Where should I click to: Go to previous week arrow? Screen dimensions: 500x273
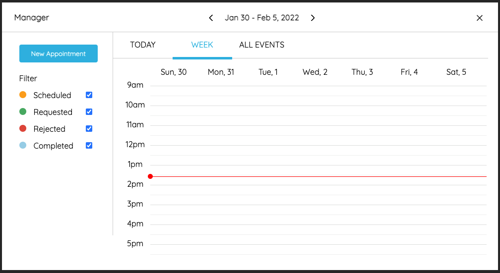click(211, 18)
